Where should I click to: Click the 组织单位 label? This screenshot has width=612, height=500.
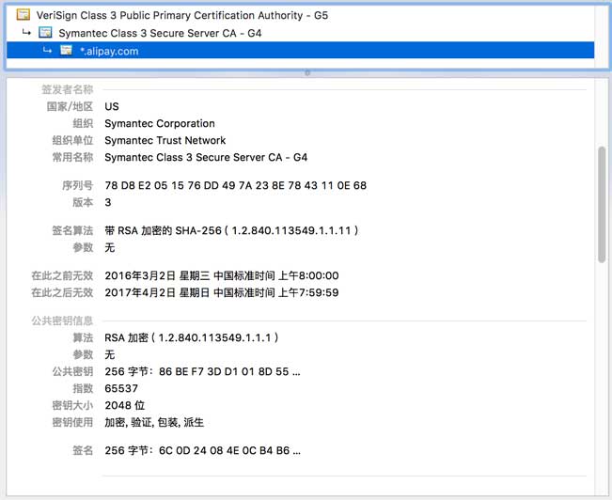pyautogui.click(x=72, y=141)
